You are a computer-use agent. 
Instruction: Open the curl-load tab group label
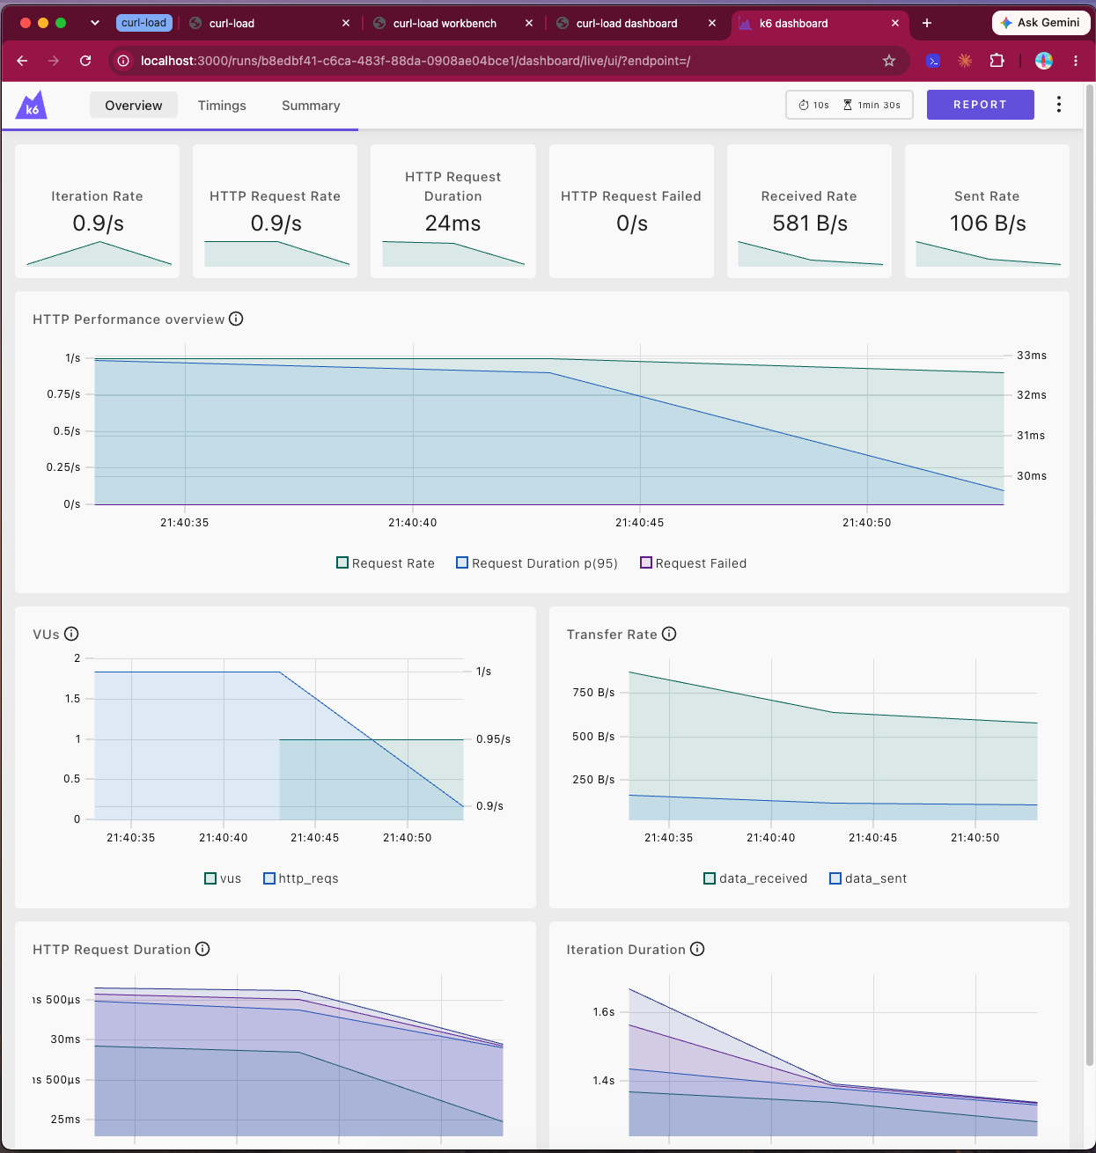144,23
